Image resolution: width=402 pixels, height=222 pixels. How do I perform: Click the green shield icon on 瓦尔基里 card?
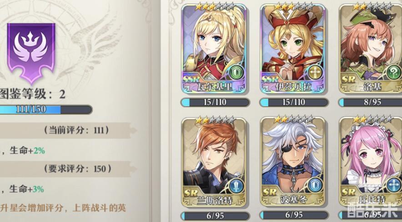coord(235,73)
